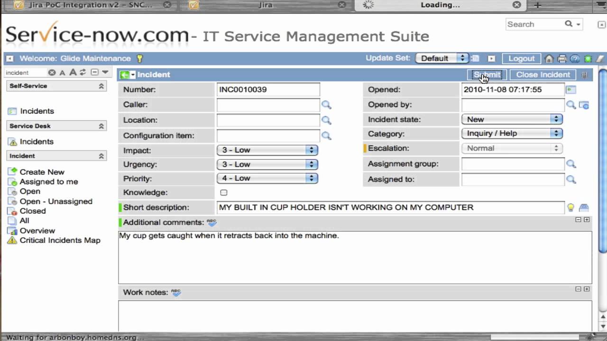Open Opened by lookup magnifier icon
Image resolution: width=607 pixels, height=341 pixels.
570,105
